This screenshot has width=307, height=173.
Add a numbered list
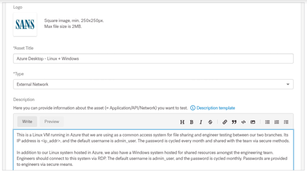277,122
